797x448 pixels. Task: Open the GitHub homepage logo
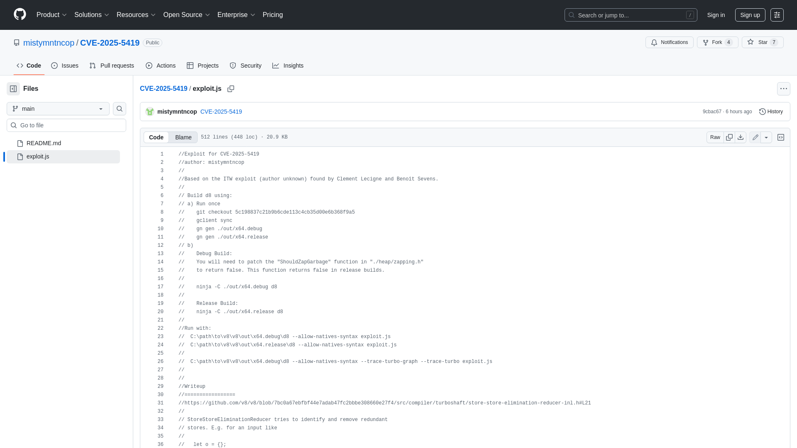coord(20,15)
